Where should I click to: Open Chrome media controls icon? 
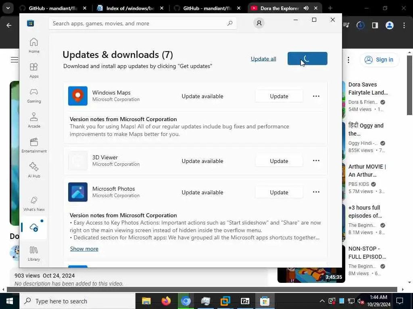pyautogui.click(x=346, y=25)
